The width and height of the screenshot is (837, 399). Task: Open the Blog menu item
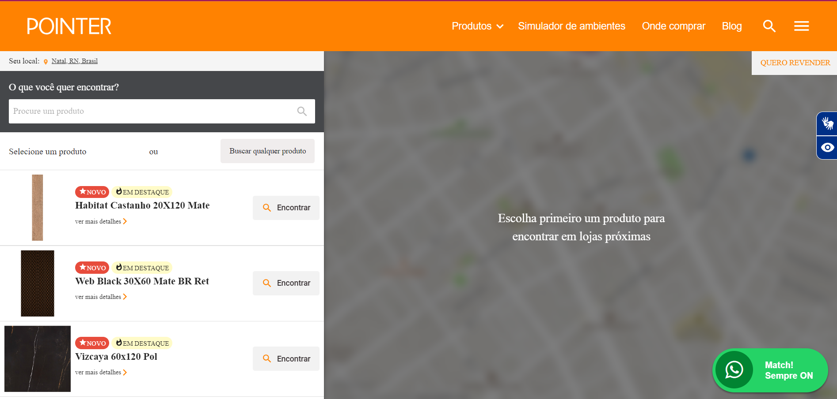coord(732,26)
